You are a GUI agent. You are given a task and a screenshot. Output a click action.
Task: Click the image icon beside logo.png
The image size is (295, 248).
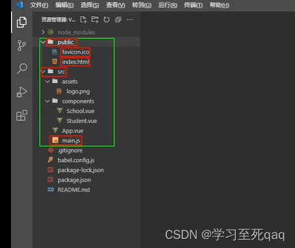click(59, 92)
